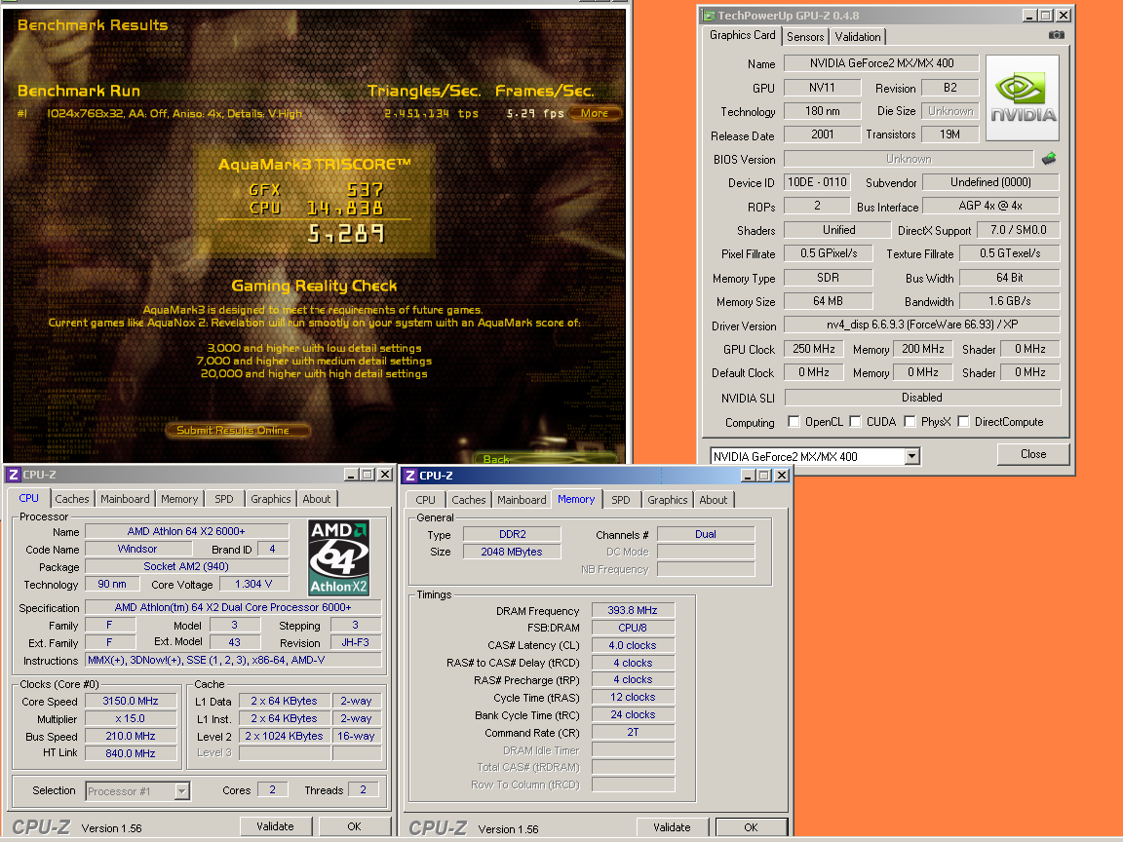The height and width of the screenshot is (842, 1123).
Task: Click the NVIDIA SLI Disabled field
Action: (922, 398)
